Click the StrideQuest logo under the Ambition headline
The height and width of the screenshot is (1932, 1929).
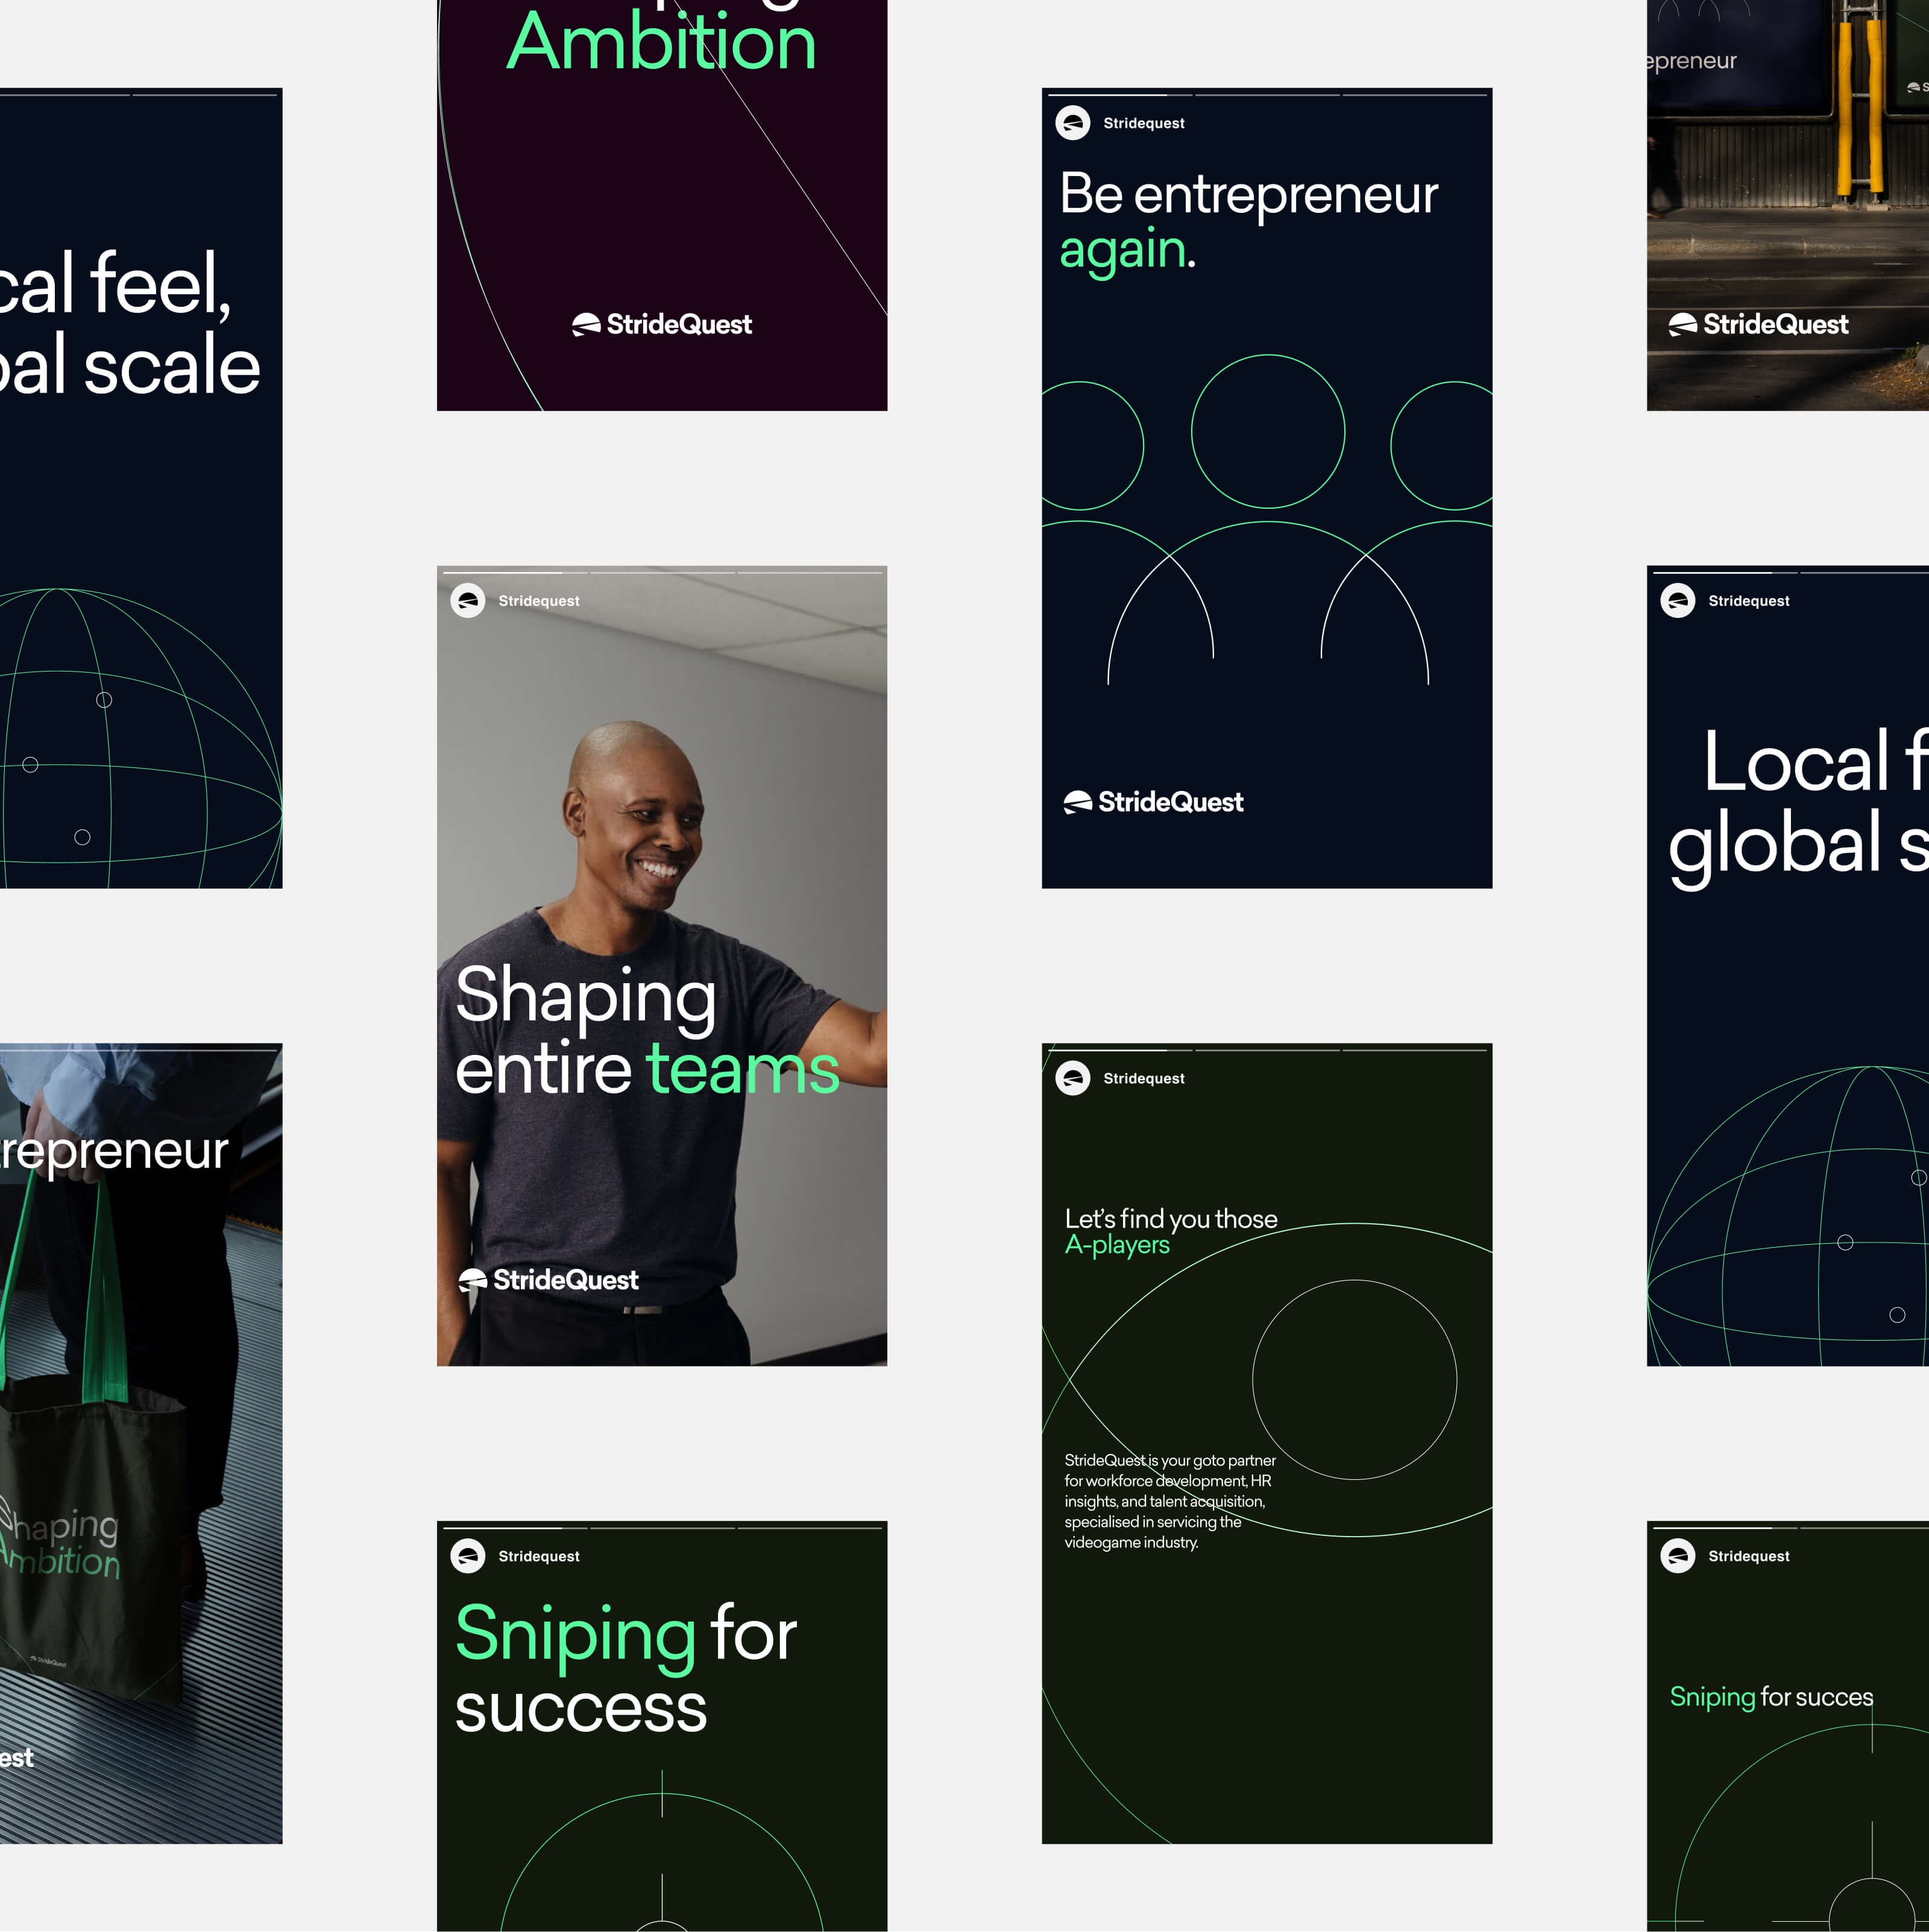[x=662, y=324]
